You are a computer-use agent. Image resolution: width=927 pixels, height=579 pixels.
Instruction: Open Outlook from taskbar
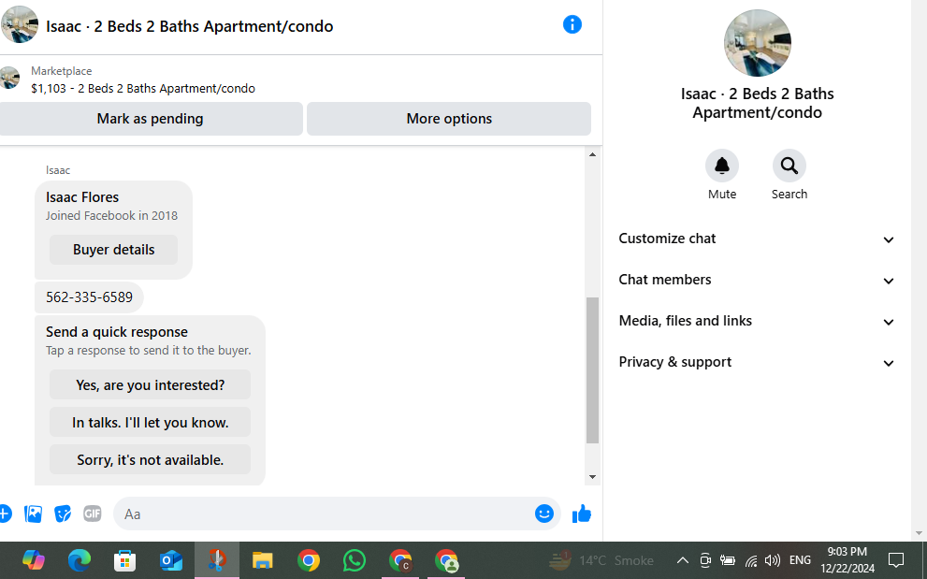171,560
